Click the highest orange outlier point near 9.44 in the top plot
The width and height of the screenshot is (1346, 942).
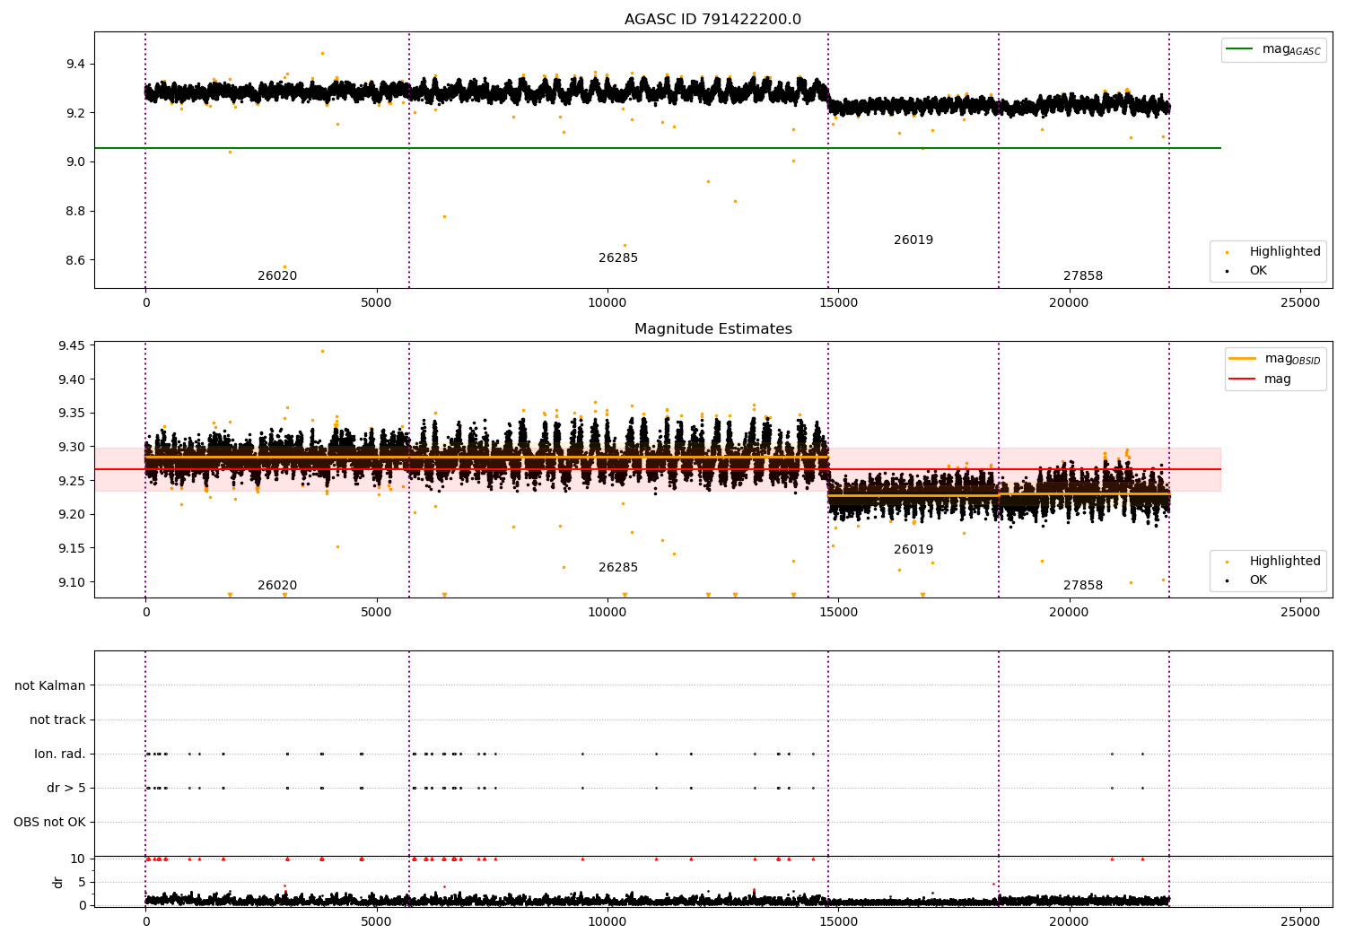tap(323, 53)
